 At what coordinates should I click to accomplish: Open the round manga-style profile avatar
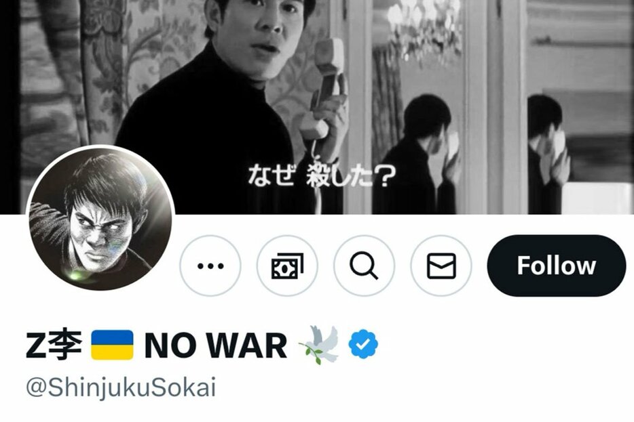click(x=100, y=219)
